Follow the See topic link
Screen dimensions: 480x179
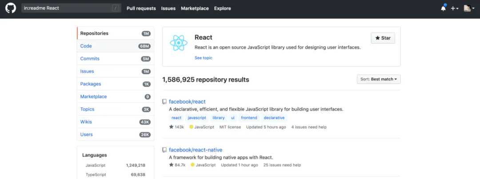coord(204,58)
